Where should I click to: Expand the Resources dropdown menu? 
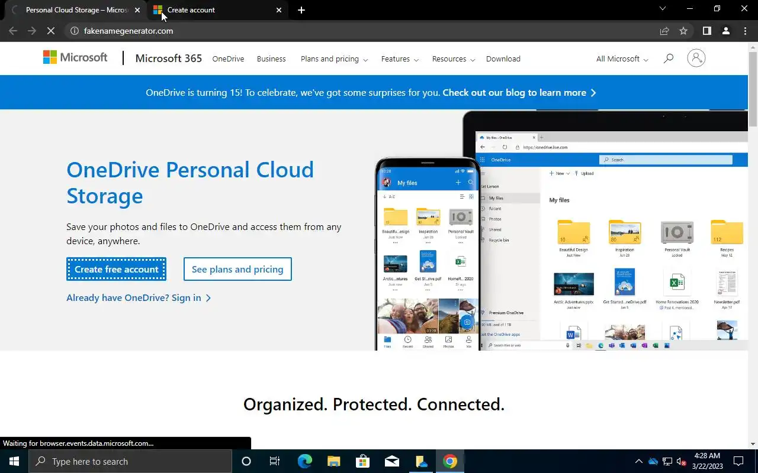[453, 59]
